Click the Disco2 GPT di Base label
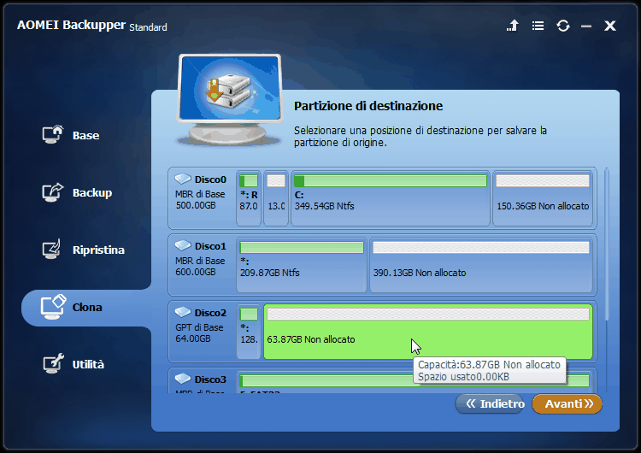641x453 pixels. pyautogui.click(x=199, y=327)
